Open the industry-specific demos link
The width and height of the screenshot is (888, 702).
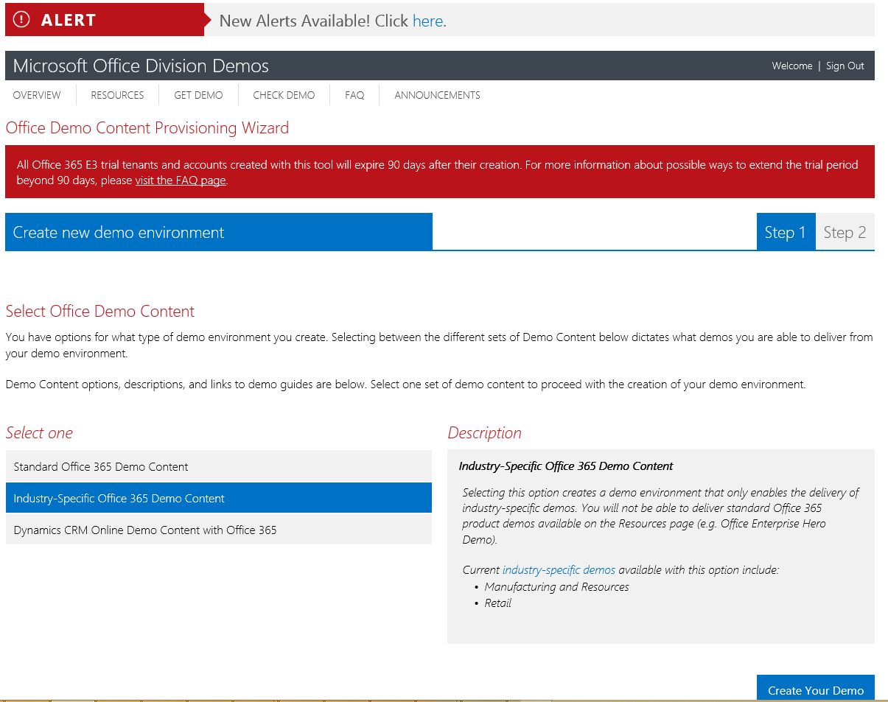pyautogui.click(x=559, y=570)
